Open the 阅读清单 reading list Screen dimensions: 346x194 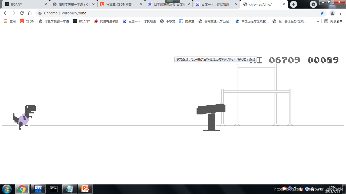(334, 21)
